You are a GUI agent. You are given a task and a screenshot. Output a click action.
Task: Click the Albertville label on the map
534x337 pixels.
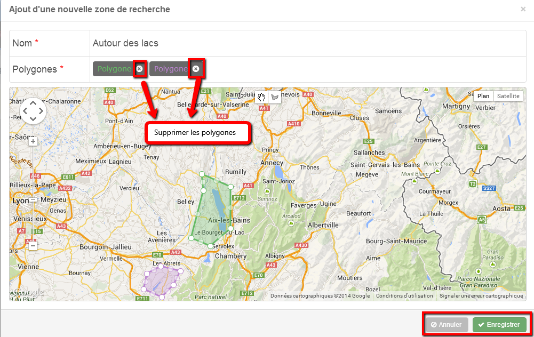click(323, 225)
